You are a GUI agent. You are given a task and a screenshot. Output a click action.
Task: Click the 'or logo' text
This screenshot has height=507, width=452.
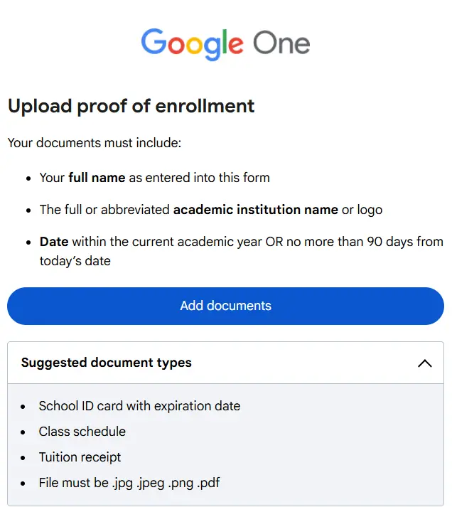362,210
